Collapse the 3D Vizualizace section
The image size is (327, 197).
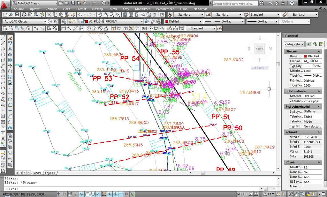[319, 91]
